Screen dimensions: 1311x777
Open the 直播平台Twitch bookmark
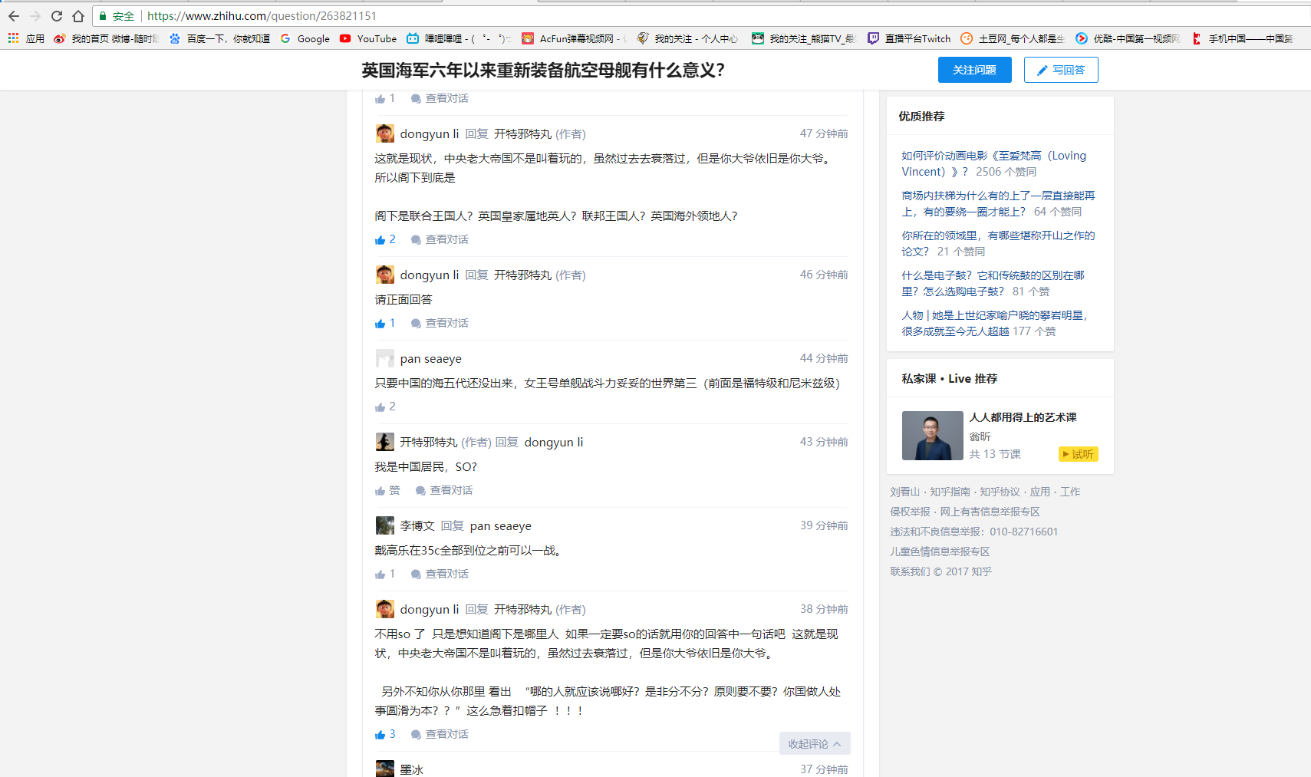point(909,38)
